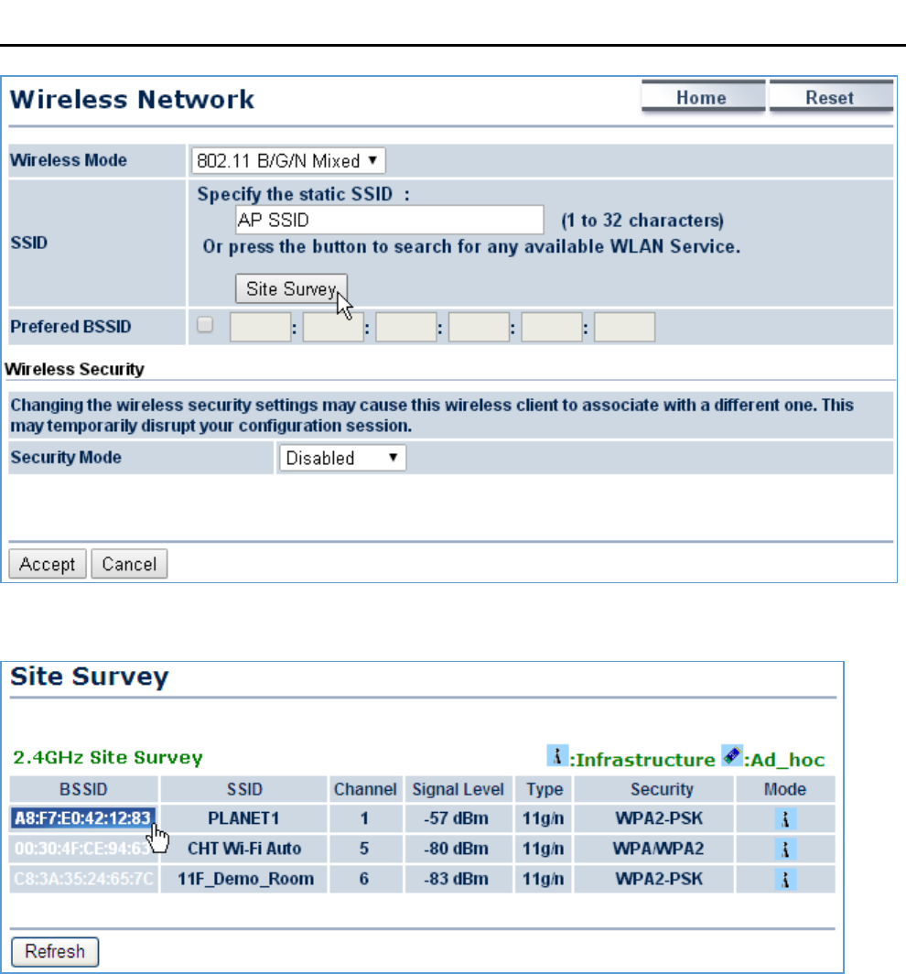This screenshot has height=974, width=906.
Task: Select BSSID 00:30:4F:CE:94:63
Action: [82, 849]
